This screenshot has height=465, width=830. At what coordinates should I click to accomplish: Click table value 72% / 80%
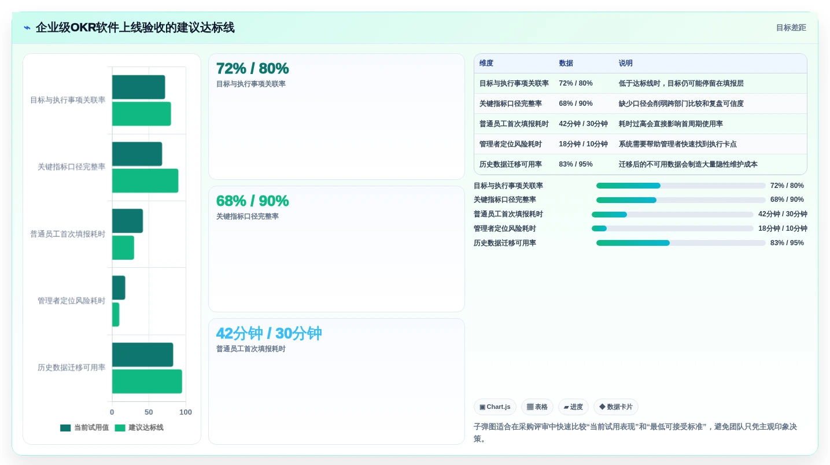pyautogui.click(x=576, y=83)
